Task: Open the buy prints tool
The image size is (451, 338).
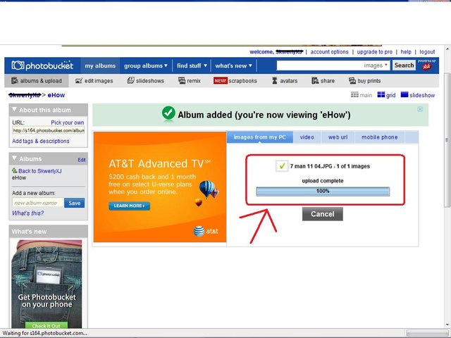Action: (365, 81)
